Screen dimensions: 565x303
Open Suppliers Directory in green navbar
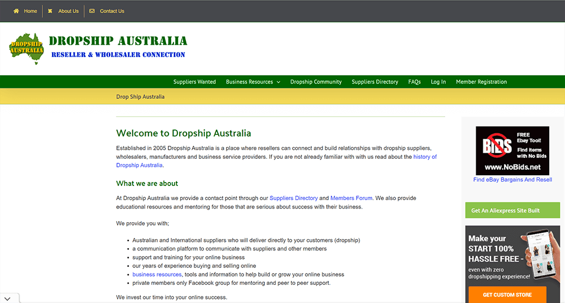(x=375, y=82)
